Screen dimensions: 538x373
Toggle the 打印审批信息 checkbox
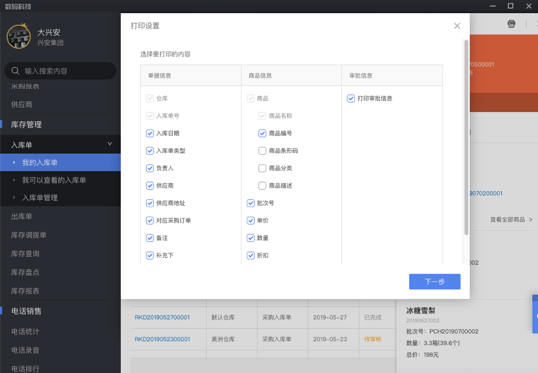tap(351, 99)
